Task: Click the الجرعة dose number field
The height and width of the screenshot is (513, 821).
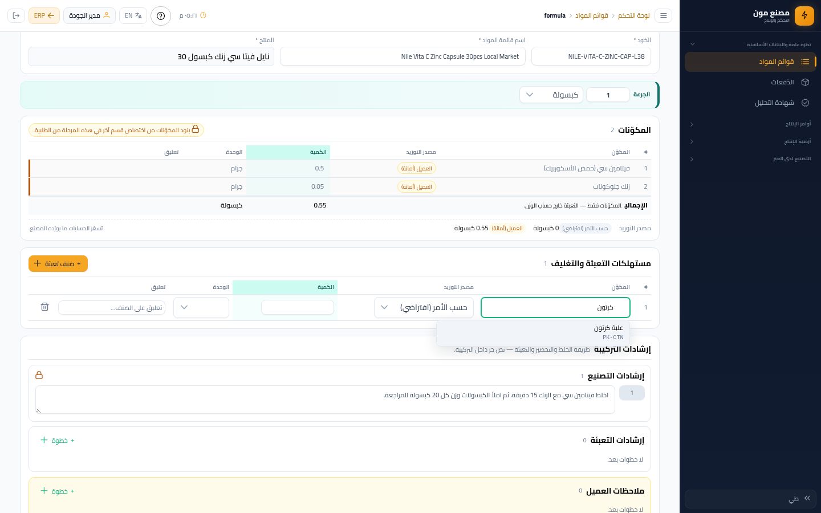Action: coord(608,95)
